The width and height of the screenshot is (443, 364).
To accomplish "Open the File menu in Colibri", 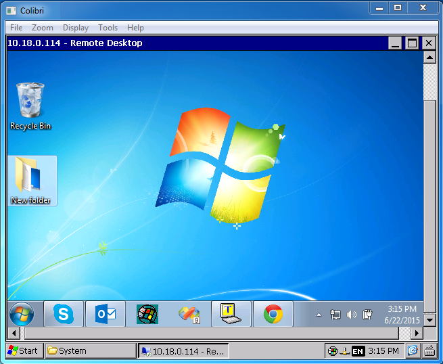I will click(x=16, y=28).
